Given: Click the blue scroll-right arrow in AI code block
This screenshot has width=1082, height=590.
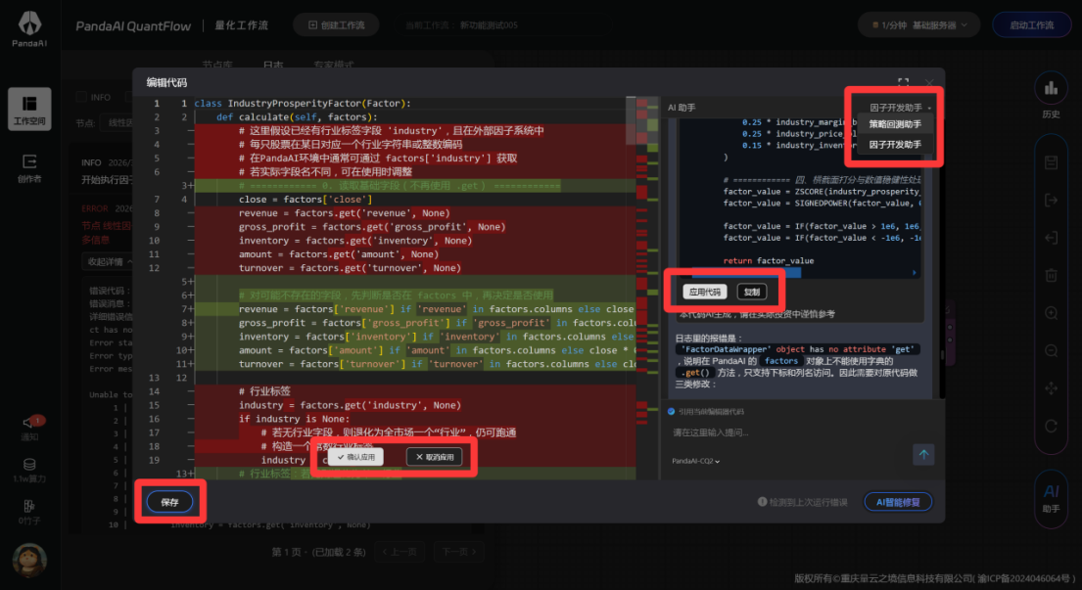Looking at the screenshot, I should click(915, 273).
